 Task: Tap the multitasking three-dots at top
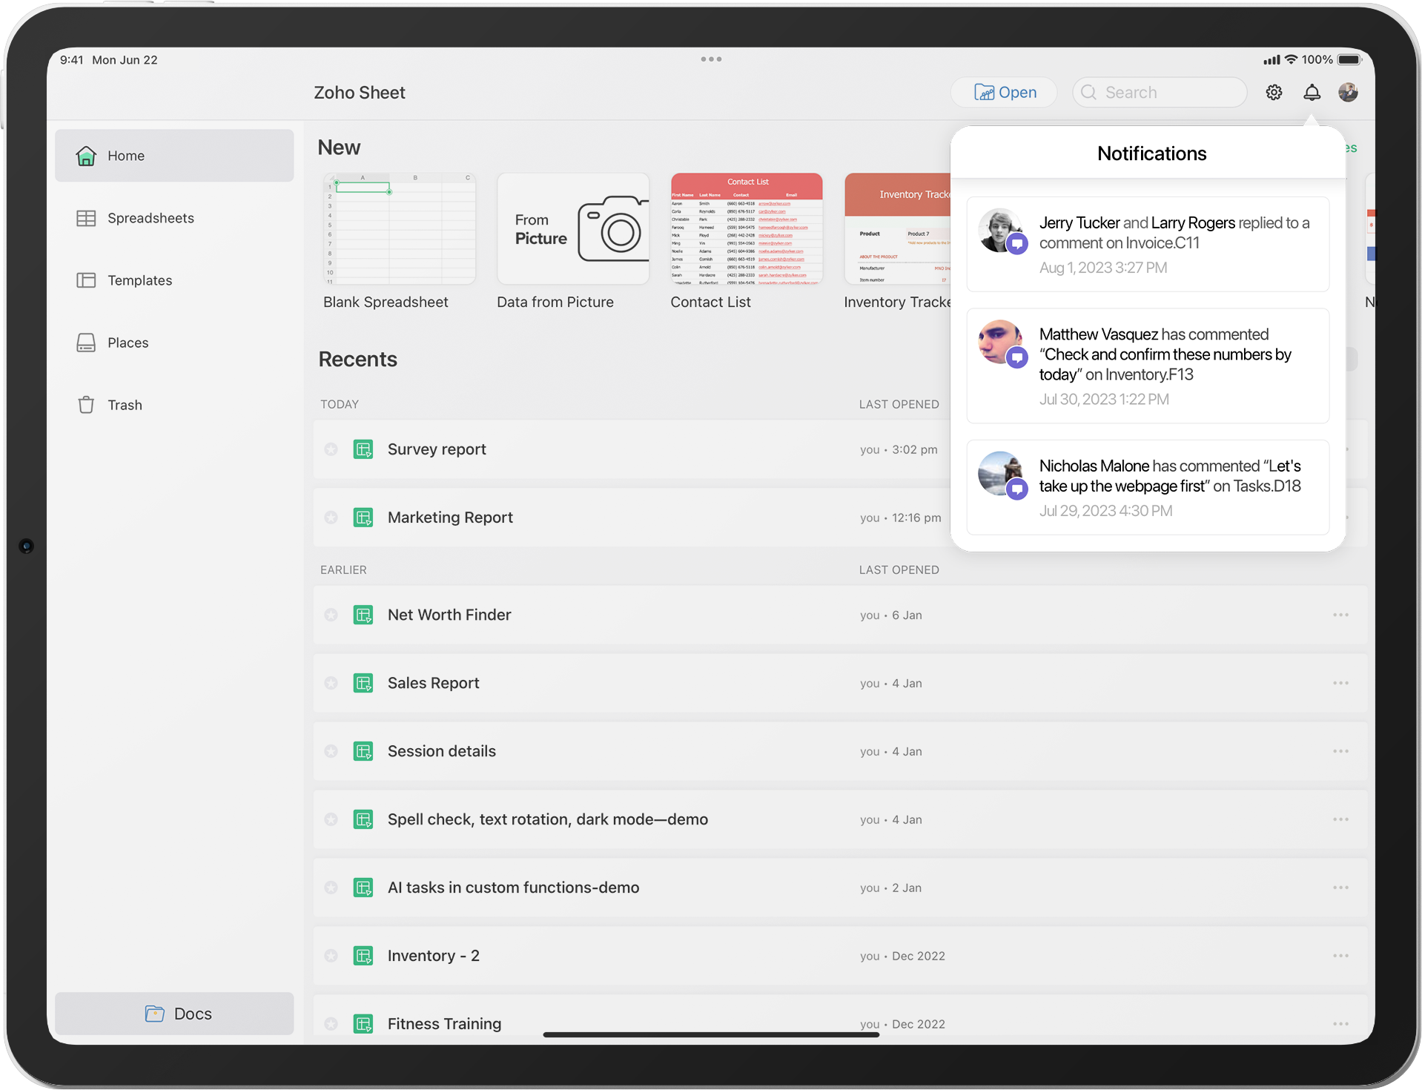711,59
